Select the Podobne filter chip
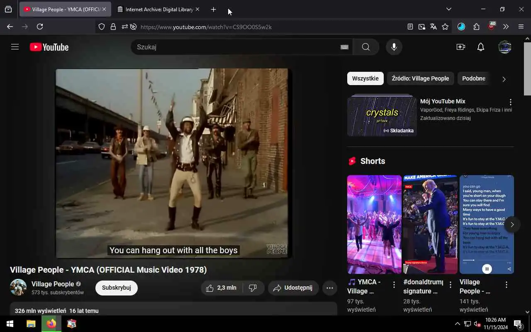Image resolution: width=531 pixels, height=332 pixels. (474, 78)
